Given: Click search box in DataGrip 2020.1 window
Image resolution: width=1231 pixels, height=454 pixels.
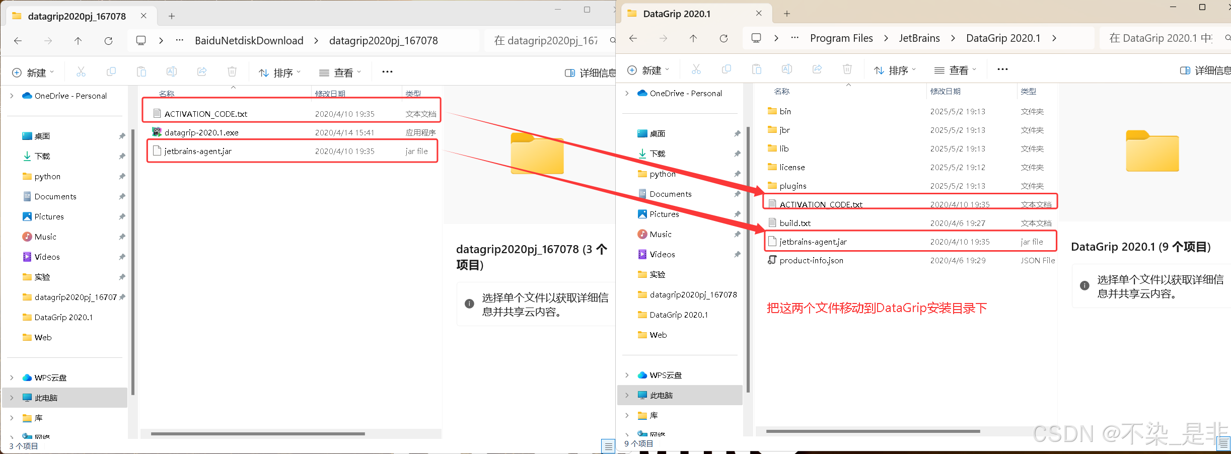Looking at the screenshot, I should point(1164,38).
